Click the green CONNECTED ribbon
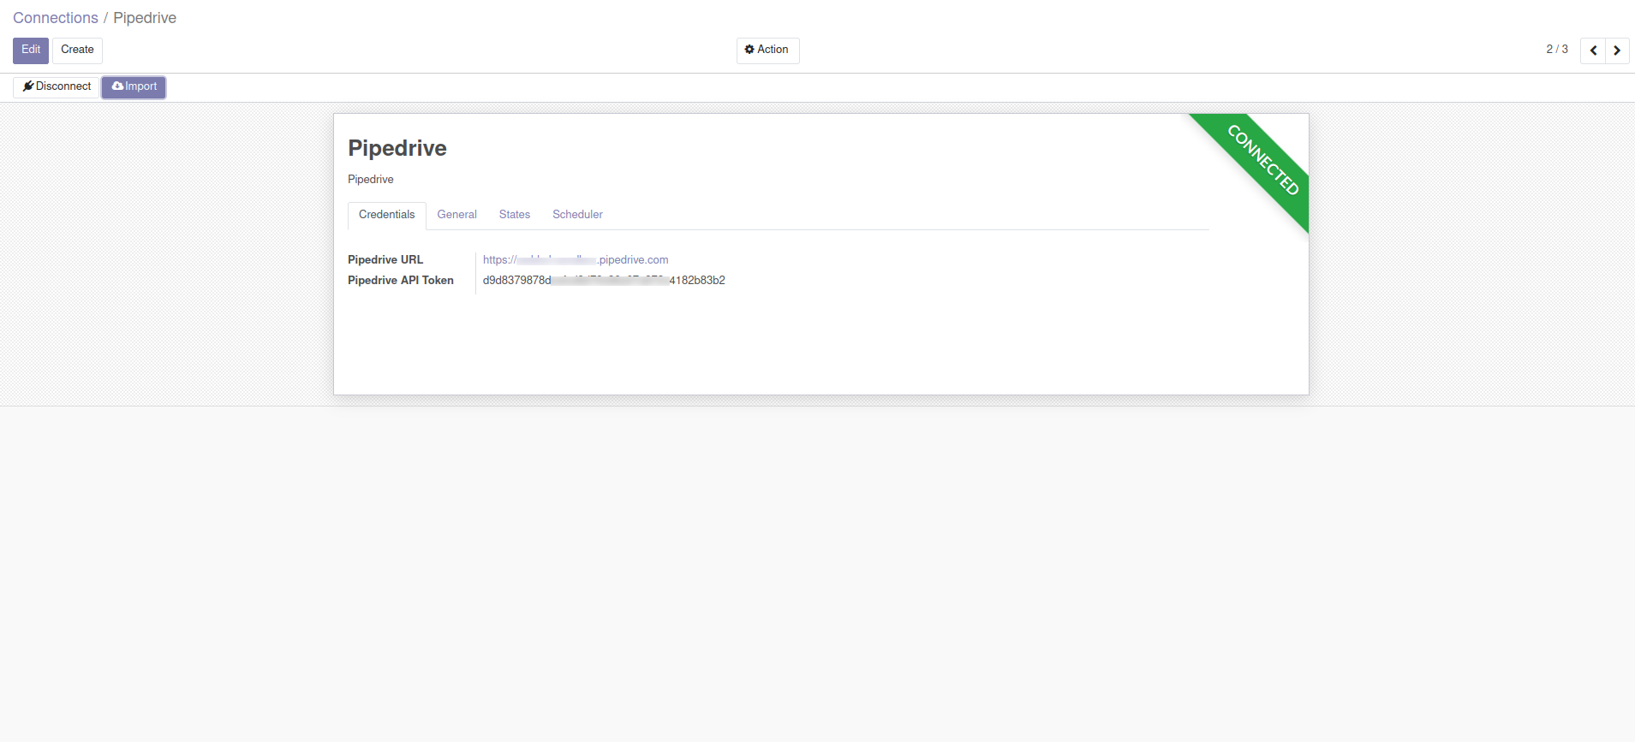 [1262, 160]
